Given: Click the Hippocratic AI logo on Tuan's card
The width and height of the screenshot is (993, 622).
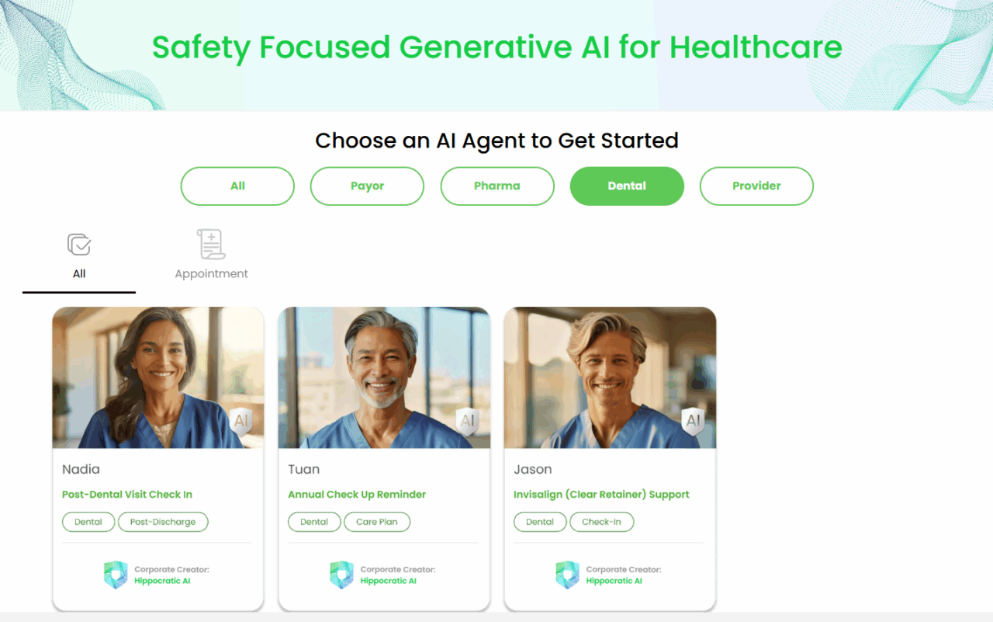Looking at the screenshot, I should 341,575.
